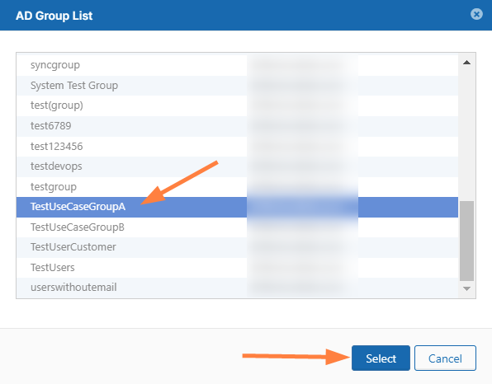Select the syncgroup row

click(237, 65)
